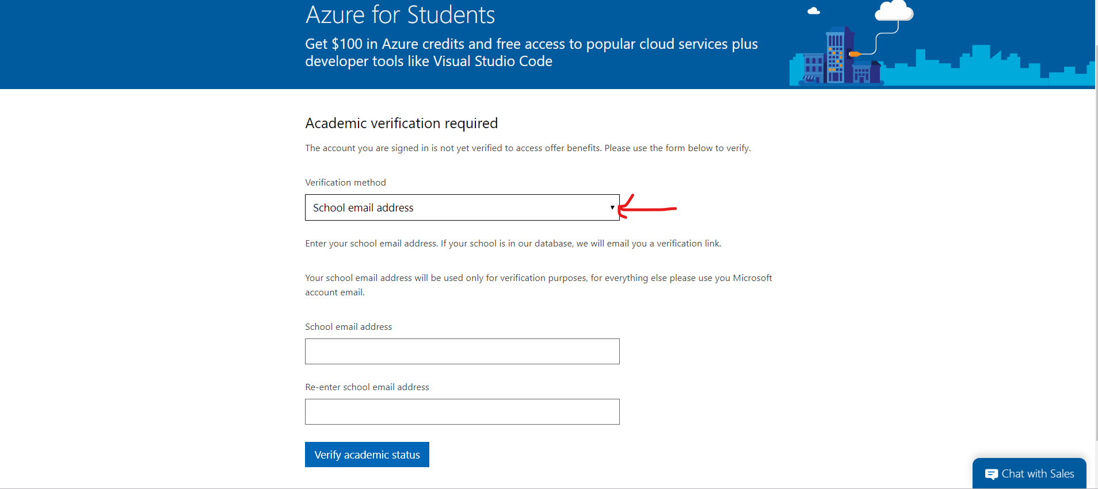Viewport: 1098px width, 489px height.
Task: Click the Verification method label
Action: coord(345,183)
